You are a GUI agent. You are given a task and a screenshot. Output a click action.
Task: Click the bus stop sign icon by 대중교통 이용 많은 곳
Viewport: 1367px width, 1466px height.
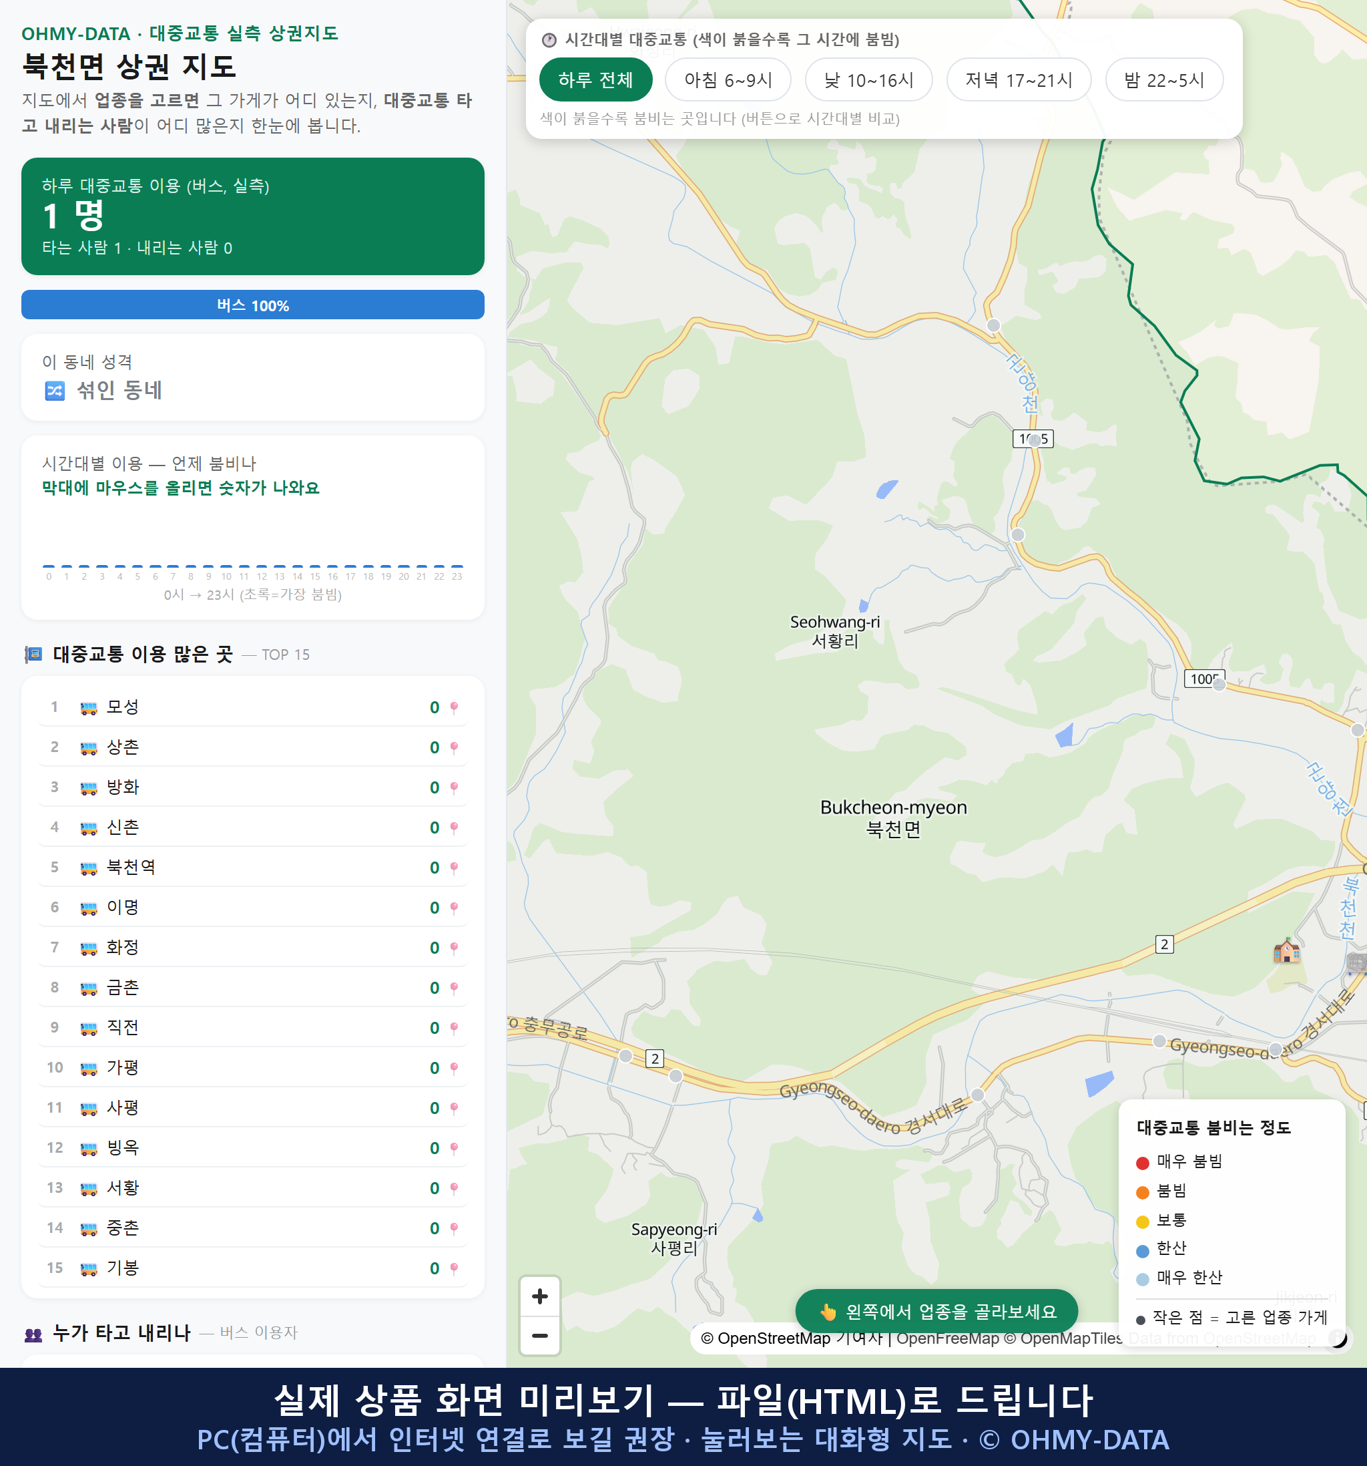(33, 654)
